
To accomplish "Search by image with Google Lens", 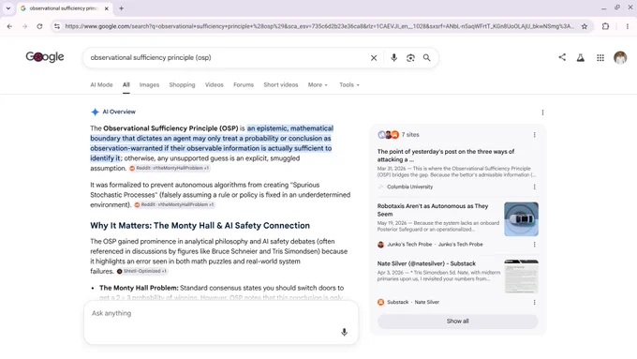I will [x=410, y=58].
